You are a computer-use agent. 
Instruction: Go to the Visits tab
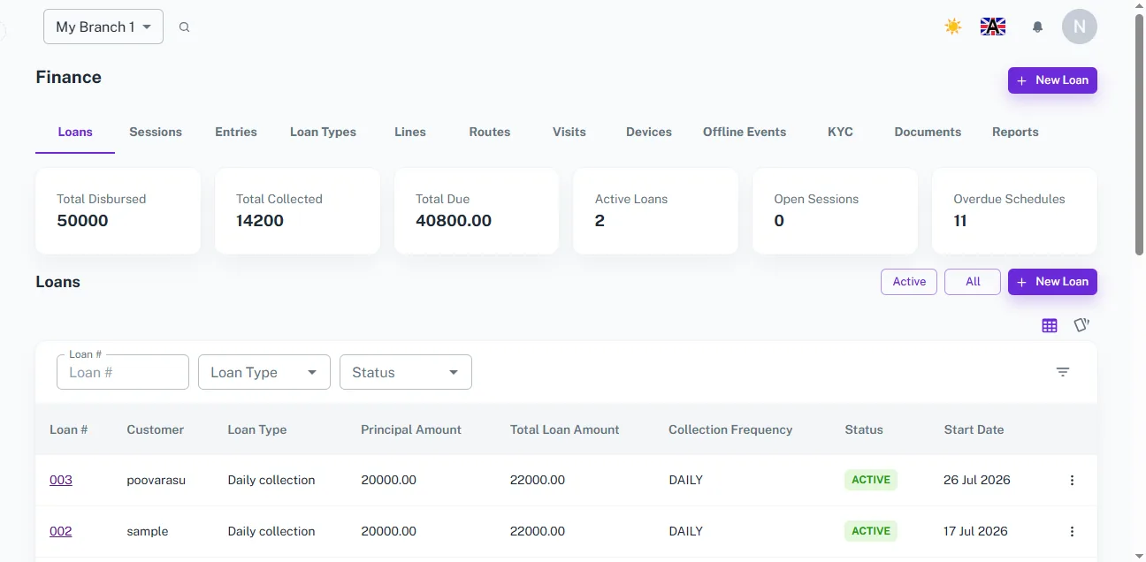click(569, 132)
